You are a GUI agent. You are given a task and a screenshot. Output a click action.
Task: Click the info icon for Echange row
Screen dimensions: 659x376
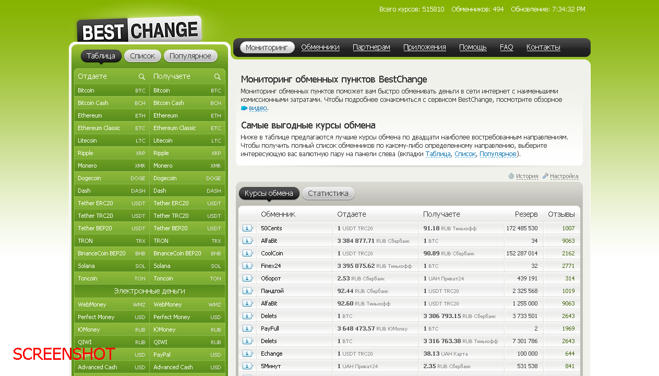tap(248, 354)
